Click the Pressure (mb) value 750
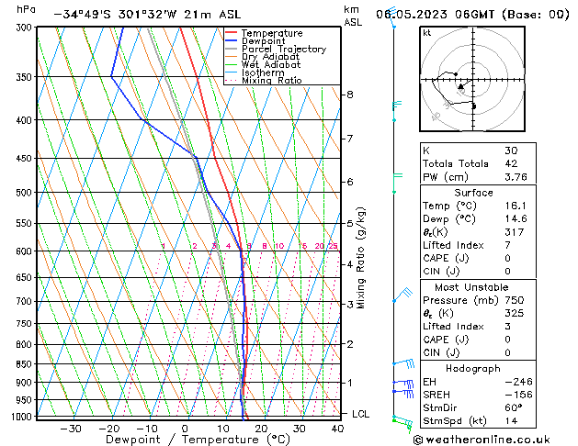The image size is (578, 446). click(x=515, y=300)
